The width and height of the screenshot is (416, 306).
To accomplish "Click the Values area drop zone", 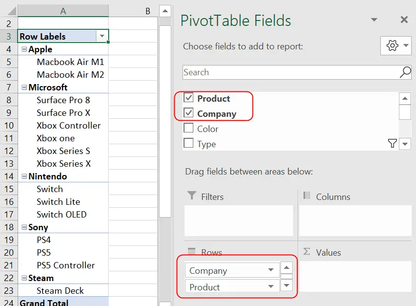I will tap(355, 276).
